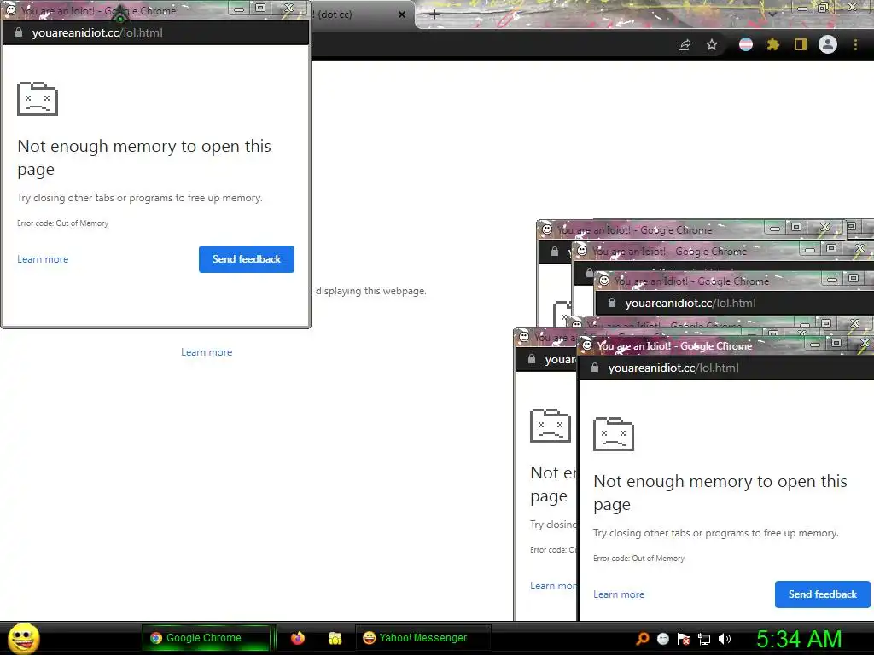Click the sad folder icon in partially hidden lower popup

[551, 426]
